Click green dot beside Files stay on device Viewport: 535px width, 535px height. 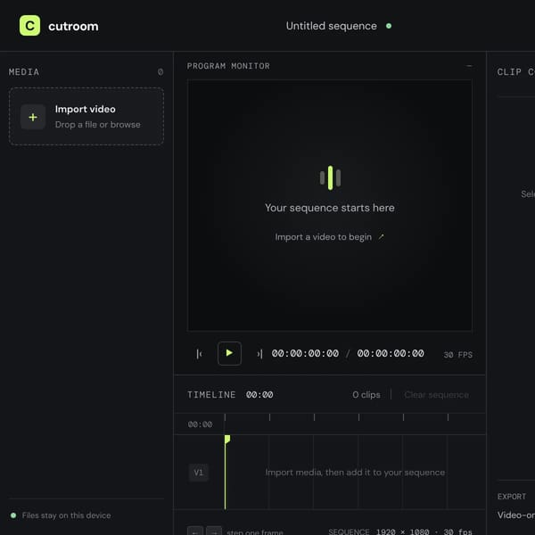click(13, 515)
